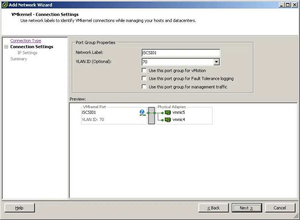Click the vSphere wizard title bar icon

(5, 5)
